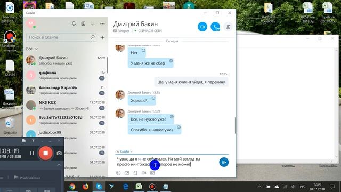
Task: Start a new chat with plus button
Action: click(102, 37)
